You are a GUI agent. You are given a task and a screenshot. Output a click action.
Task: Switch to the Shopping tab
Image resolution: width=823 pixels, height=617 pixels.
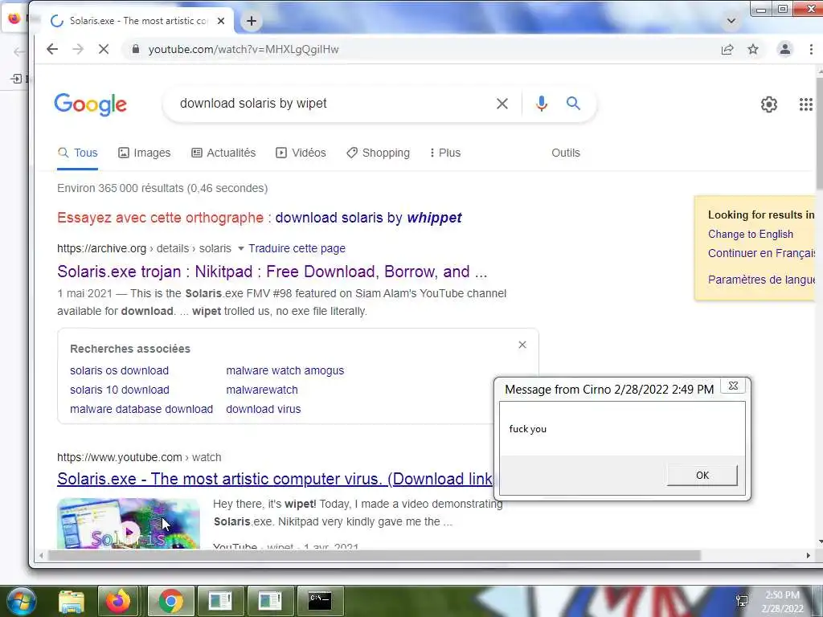[379, 153]
